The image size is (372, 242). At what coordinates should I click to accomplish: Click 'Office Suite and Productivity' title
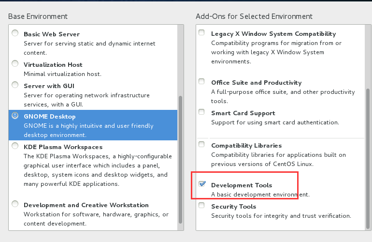[257, 82]
